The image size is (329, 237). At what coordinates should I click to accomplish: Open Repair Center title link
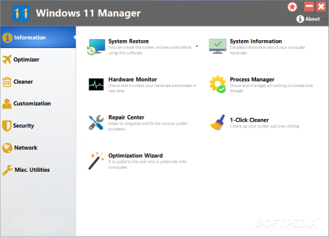(126, 117)
